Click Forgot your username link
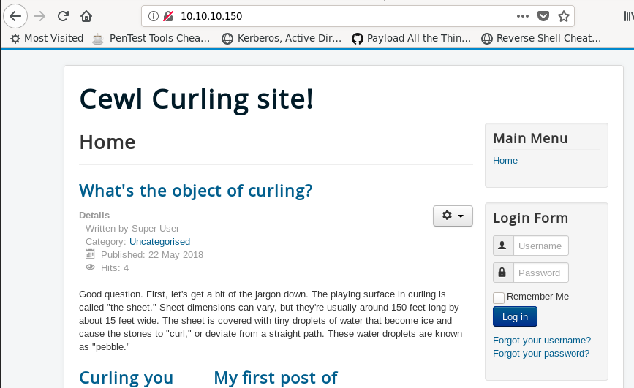This screenshot has width=634, height=388. click(x=541, y=341)
